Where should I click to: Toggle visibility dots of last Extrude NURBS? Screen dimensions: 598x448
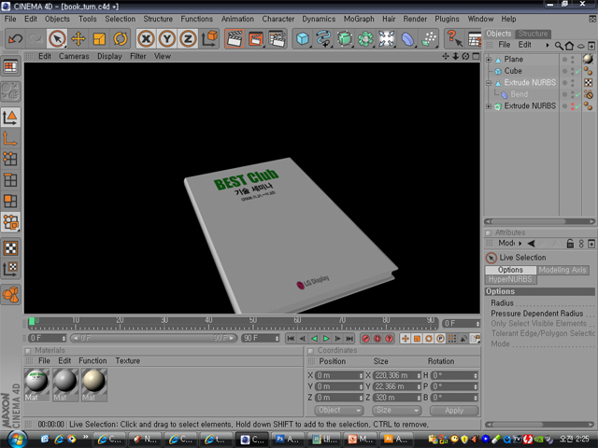tap(573, 106)
